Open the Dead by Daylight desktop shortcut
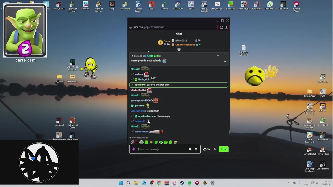Image resolution: width=333 pixels, height=187 pixels. click(x=204, y=7)
